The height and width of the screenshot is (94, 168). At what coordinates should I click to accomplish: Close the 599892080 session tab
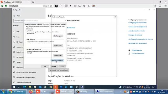tap(30, 2)
